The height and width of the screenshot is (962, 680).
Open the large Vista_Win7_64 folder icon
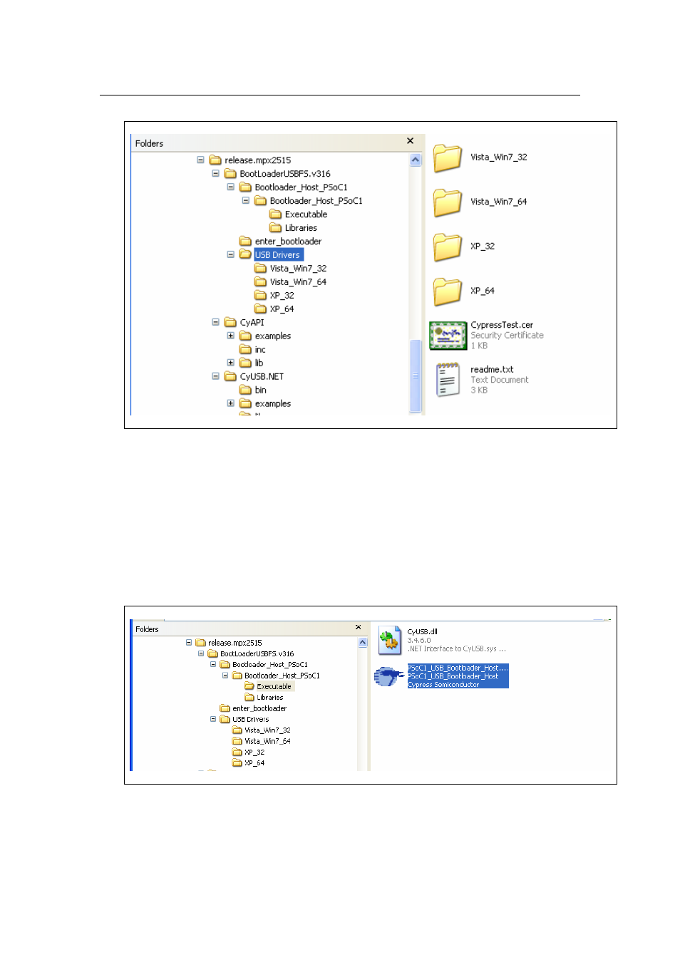(448, 202)
